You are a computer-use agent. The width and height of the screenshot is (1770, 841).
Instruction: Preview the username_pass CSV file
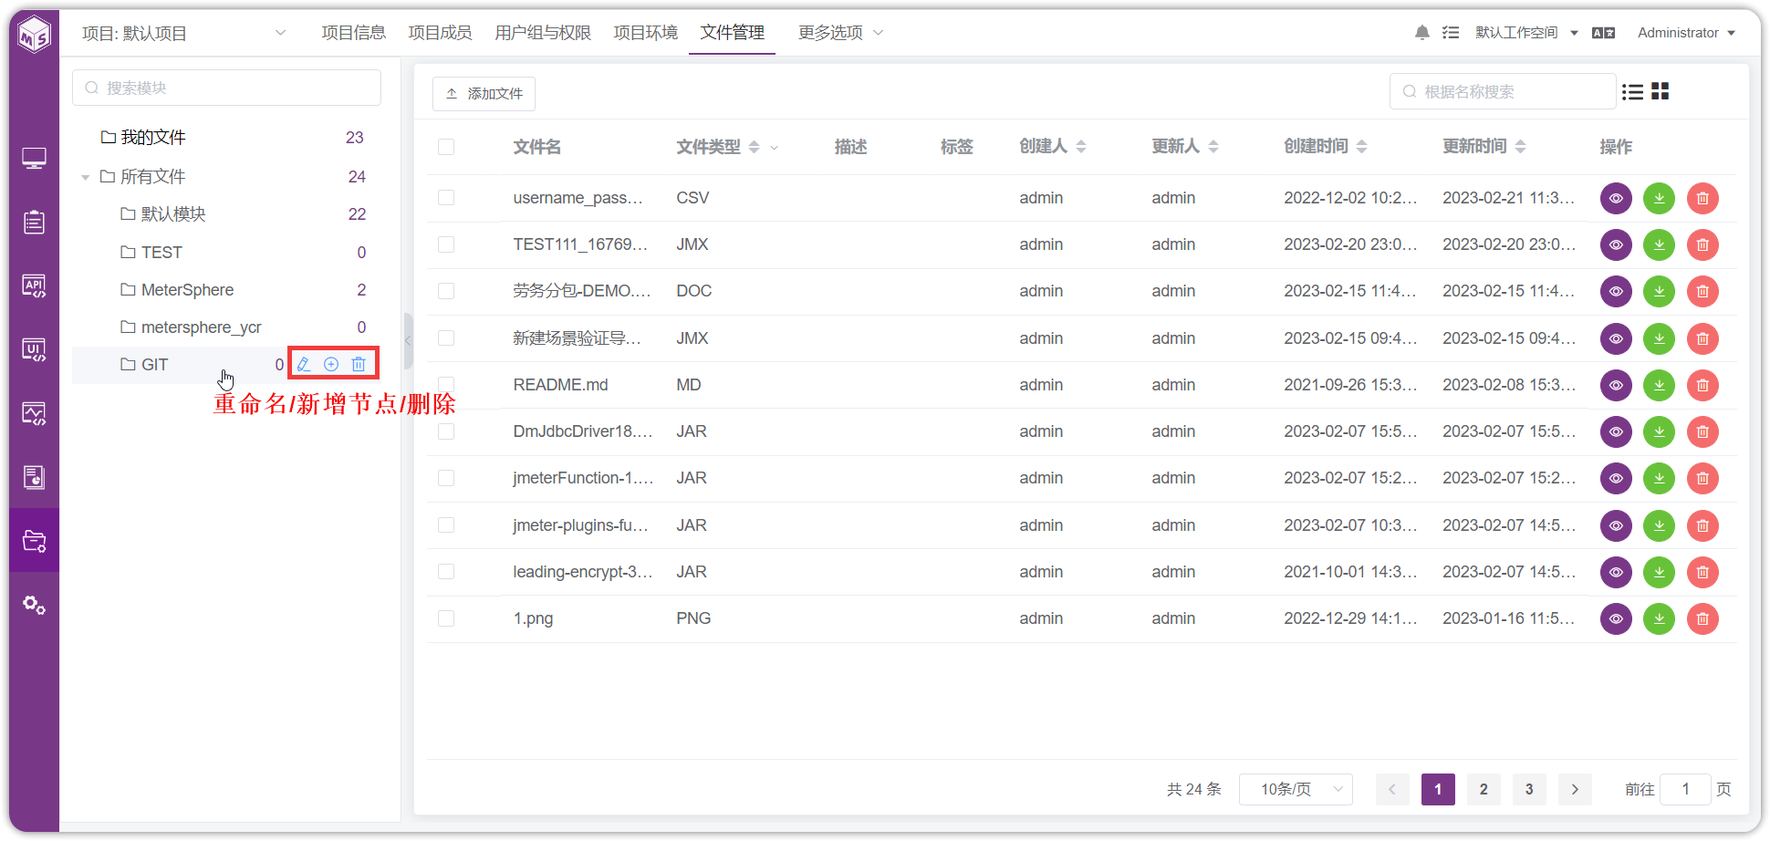point(1616,198)
